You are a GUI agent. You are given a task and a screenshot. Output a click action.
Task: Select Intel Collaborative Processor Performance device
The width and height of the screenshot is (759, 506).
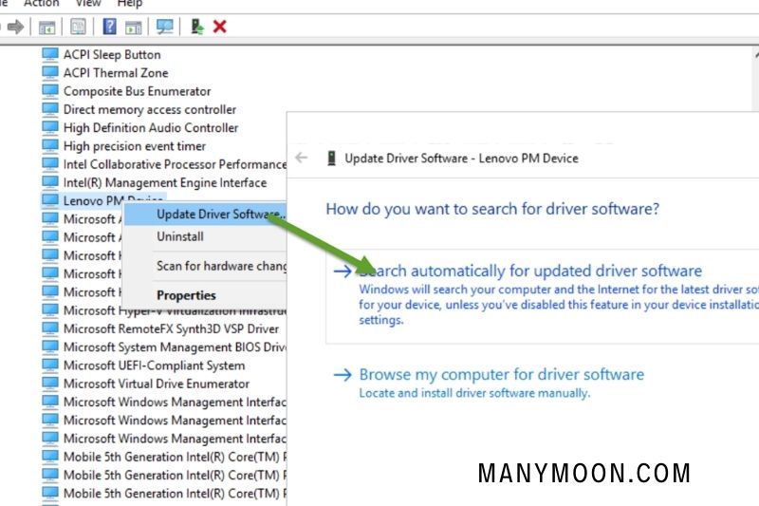pos(175,164)
